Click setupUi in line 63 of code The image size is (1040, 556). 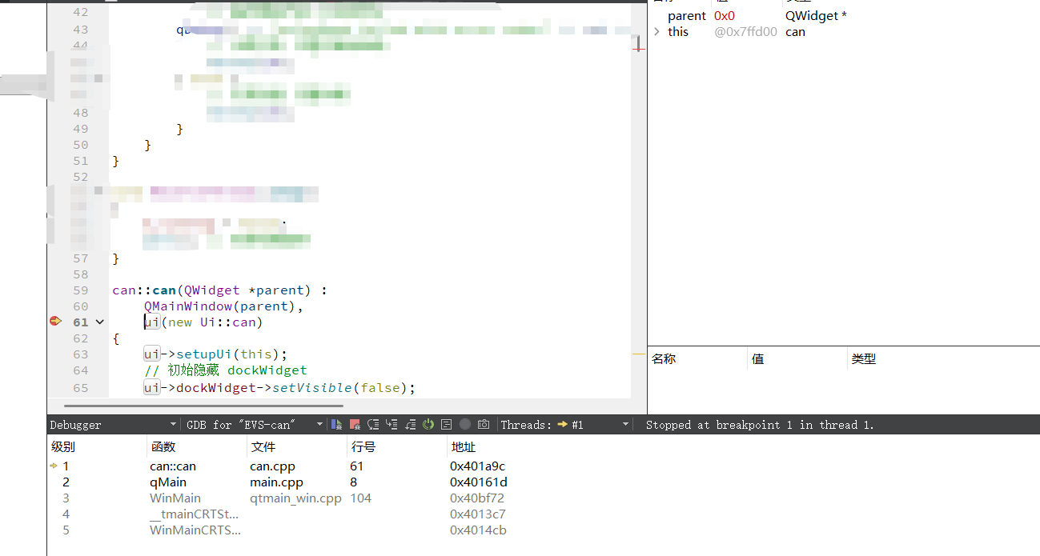coord(204,354)
